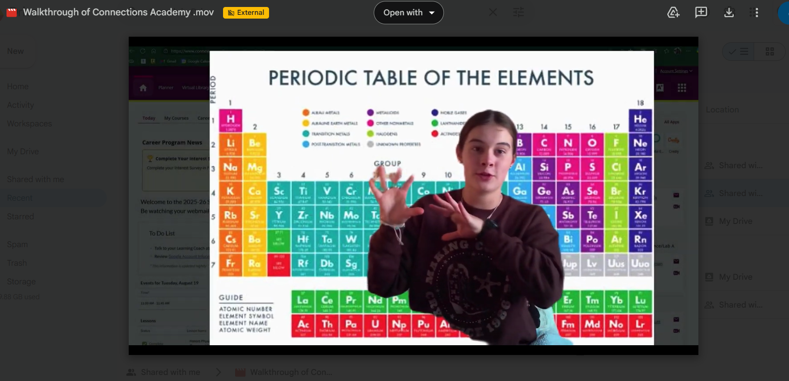Click the red video file icon

12,13
